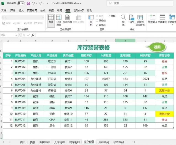This screenshot has width=176, height=145.
Task: Save the workbook with the disk icon
Action: (28, 3)
